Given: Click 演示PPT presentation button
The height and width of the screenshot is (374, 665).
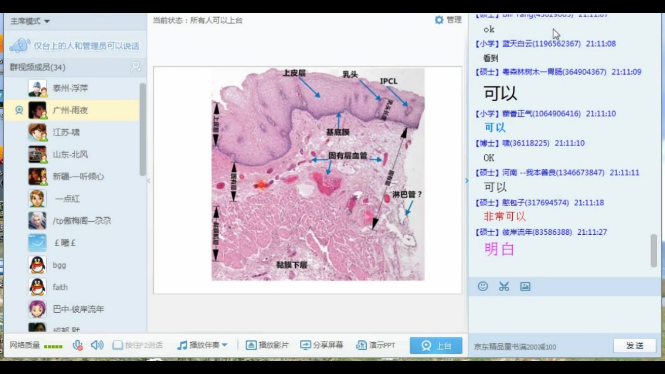Looking at the screenshot, I should pyautogui.click(x=376, y=345).
